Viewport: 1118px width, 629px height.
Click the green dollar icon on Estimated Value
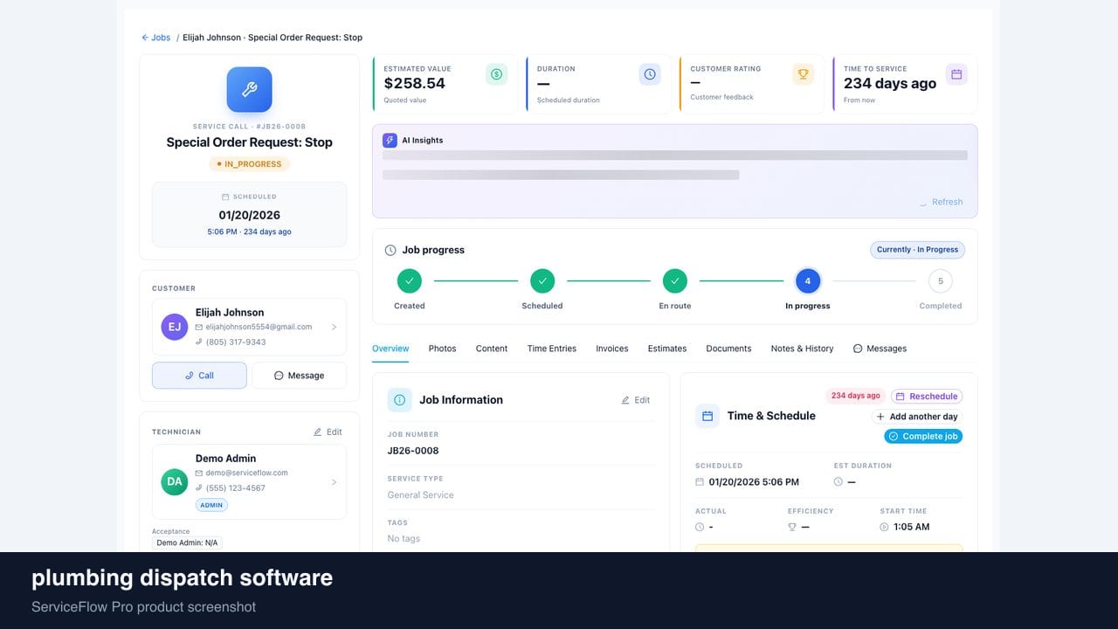click(x=496, y=74)
